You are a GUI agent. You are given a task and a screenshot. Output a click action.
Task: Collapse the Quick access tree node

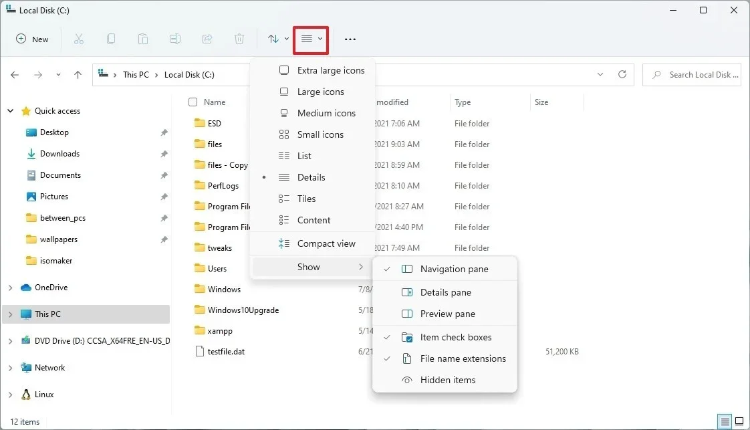10,111
